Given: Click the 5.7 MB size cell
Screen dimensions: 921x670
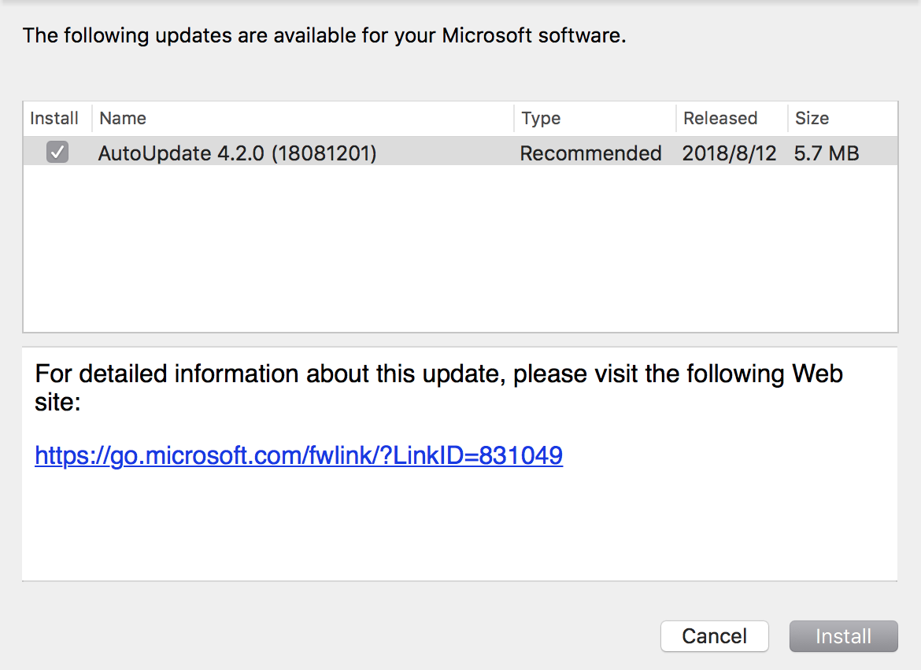Looking at the screenshot, I should pyautogui.click(x=827, y=153).
